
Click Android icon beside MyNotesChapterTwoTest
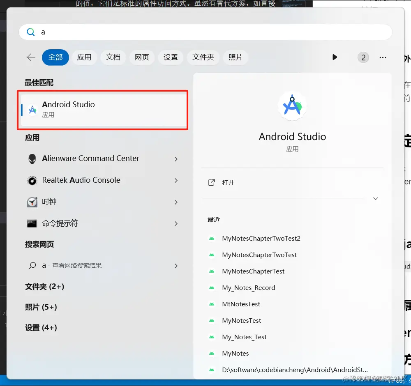[x=212, y=255]
